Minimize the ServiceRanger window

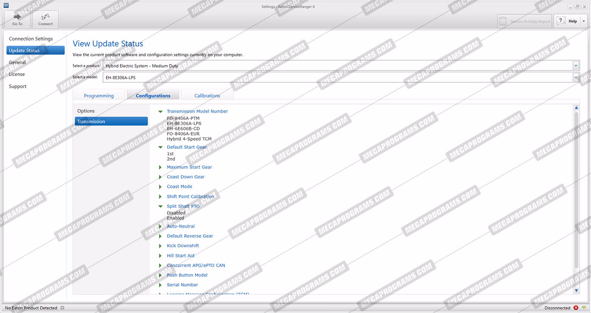pyautogui.click(x=571, y=6)
